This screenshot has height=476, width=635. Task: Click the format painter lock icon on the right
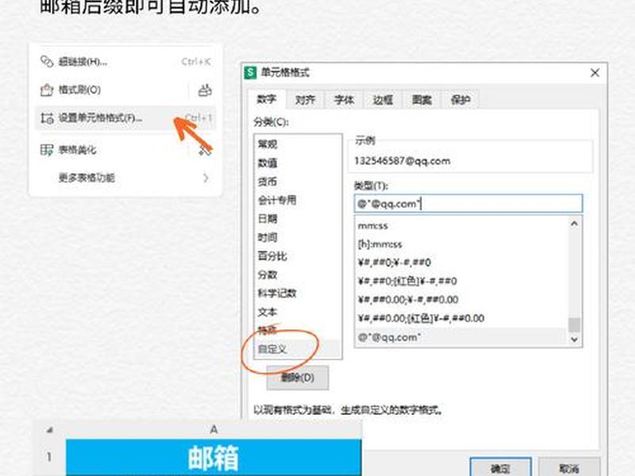click(x=205, y=90)
